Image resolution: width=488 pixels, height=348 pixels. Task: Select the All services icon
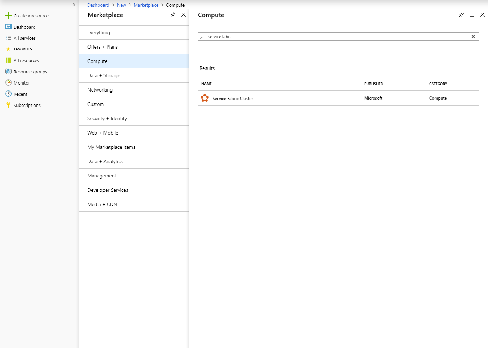coord(8,38)
